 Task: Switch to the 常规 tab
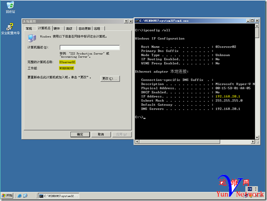[29, 29]
